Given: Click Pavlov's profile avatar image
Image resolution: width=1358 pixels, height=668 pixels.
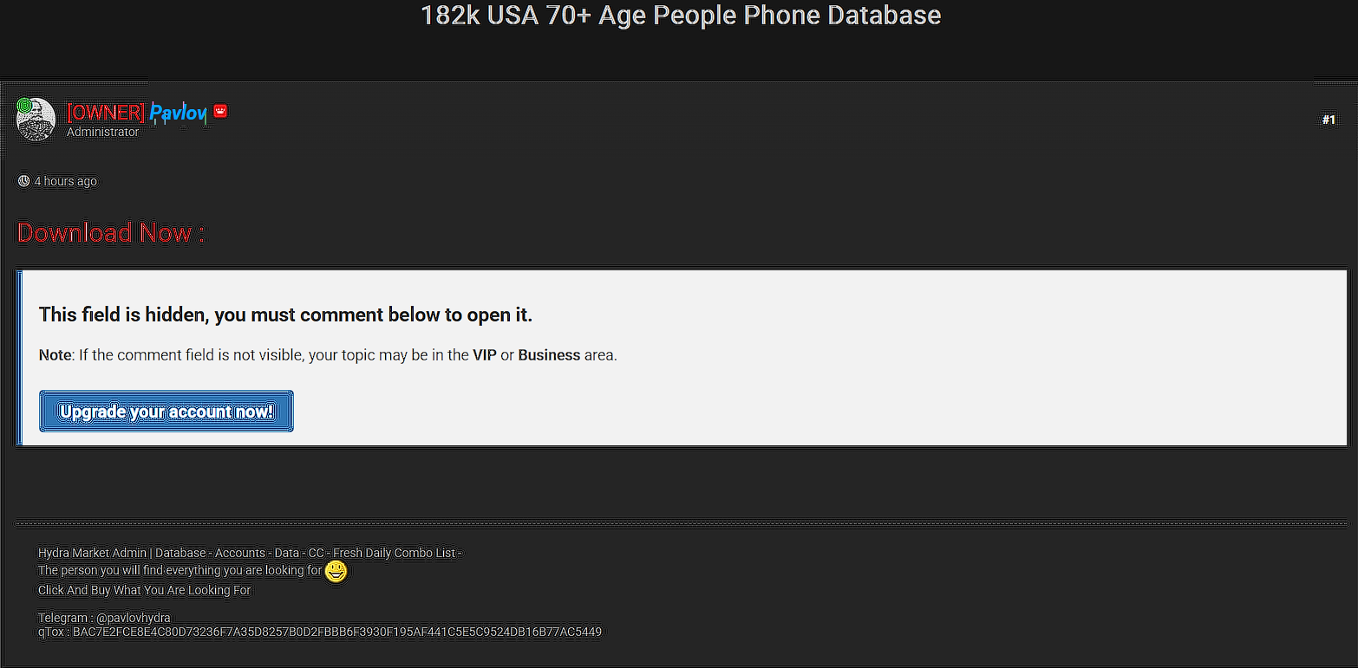Looking at the screenshot, I should point(36,120).
